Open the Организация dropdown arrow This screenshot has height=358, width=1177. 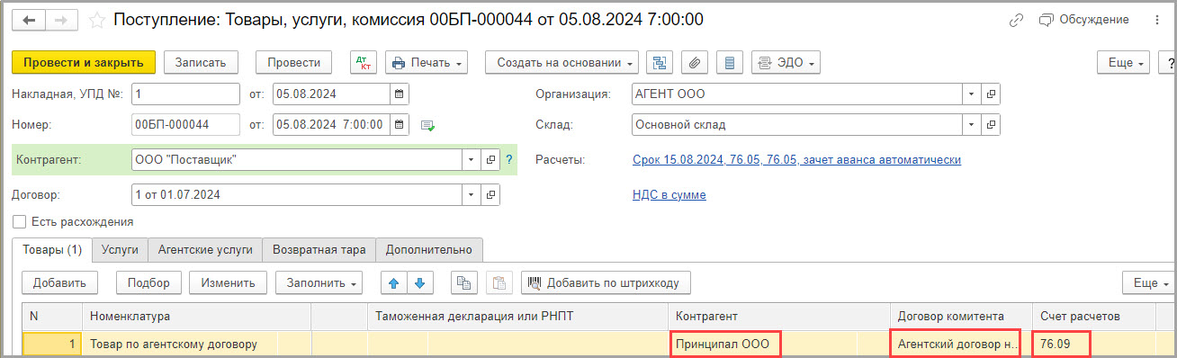click(972, 93)
